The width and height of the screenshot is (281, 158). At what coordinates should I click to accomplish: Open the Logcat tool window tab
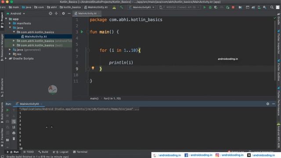click(x=61, y=152)
